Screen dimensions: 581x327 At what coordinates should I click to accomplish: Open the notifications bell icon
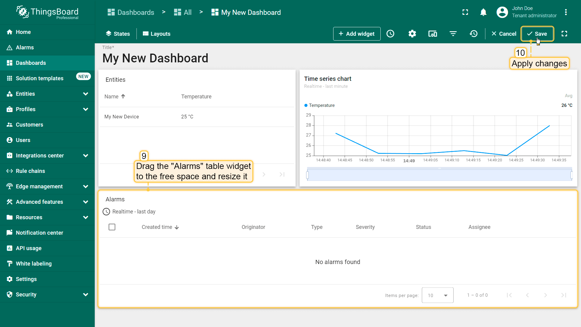click(x=483, y=12)
